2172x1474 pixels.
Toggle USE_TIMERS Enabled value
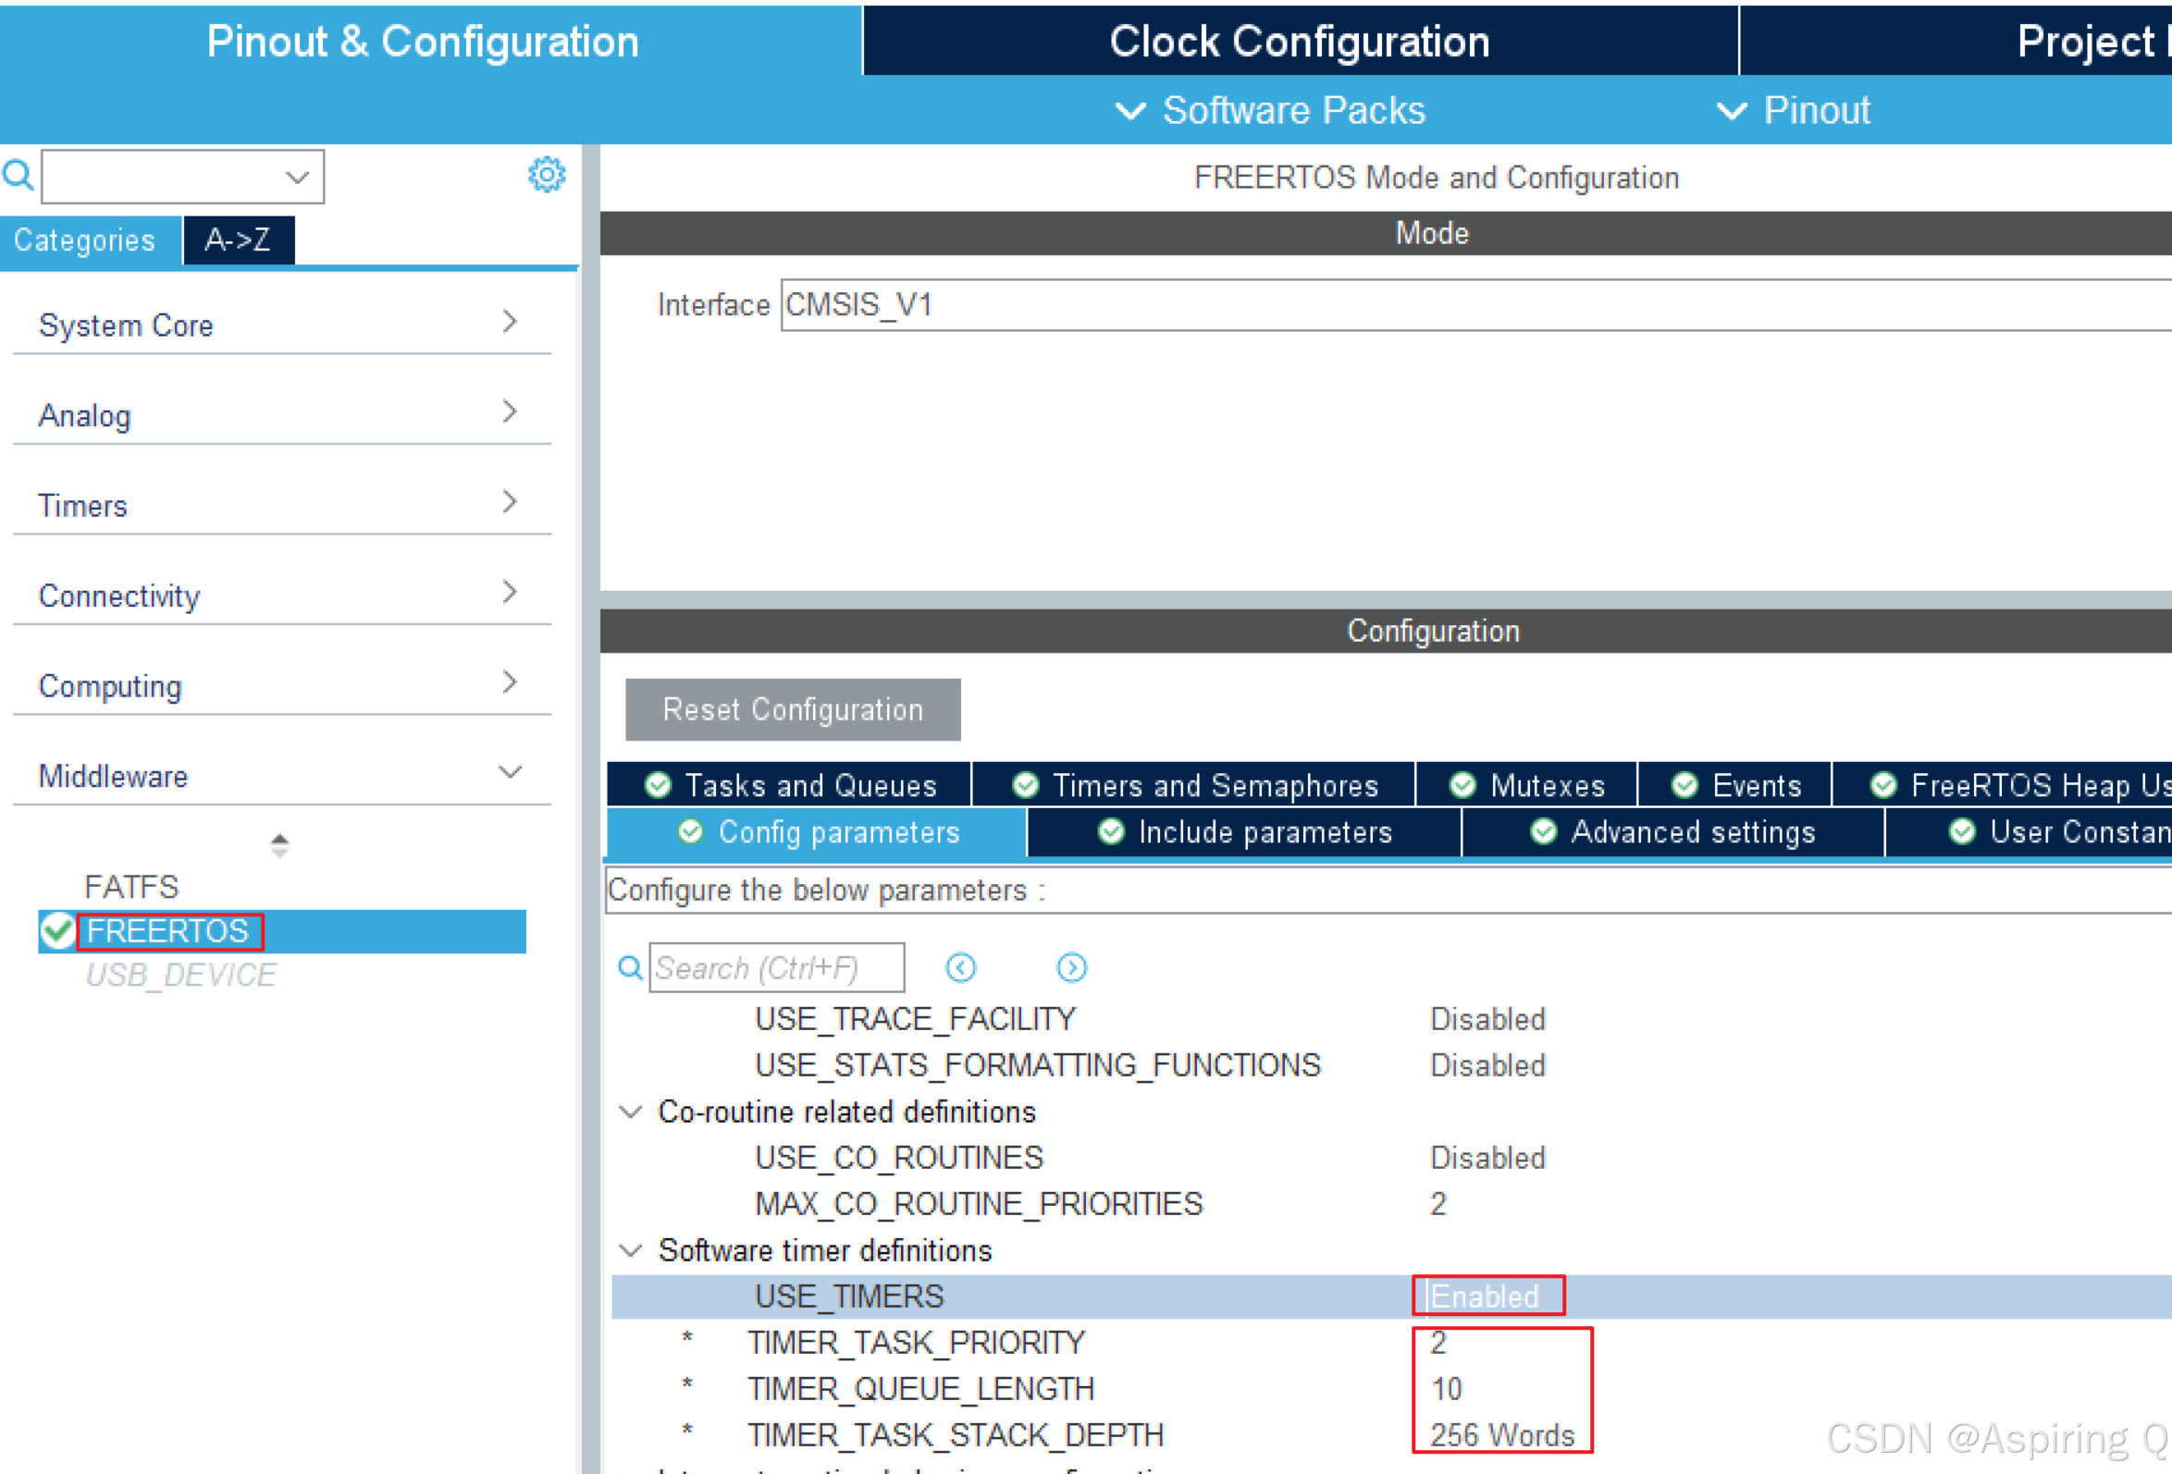pyautogui.click(x=1486, y=1296)
